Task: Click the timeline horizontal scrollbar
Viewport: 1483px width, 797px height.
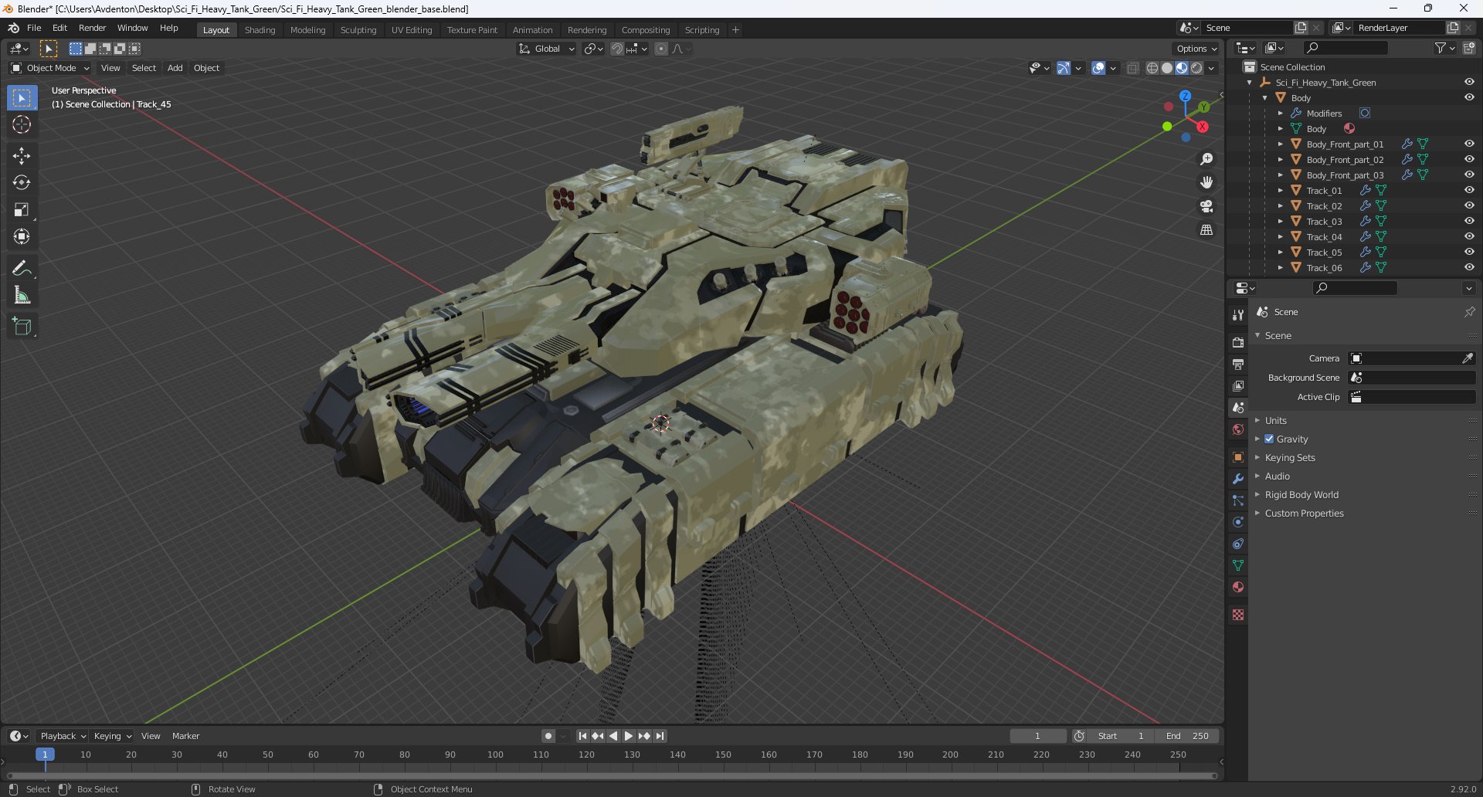Action: pyautogui.click(x=612, y=775)
